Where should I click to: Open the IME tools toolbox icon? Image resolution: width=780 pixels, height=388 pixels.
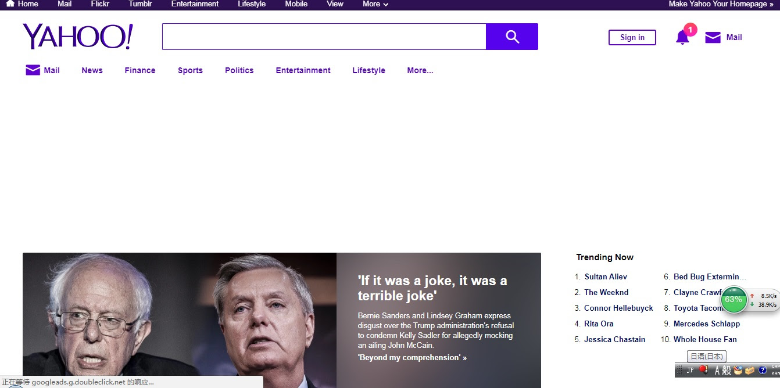(750, 370)
